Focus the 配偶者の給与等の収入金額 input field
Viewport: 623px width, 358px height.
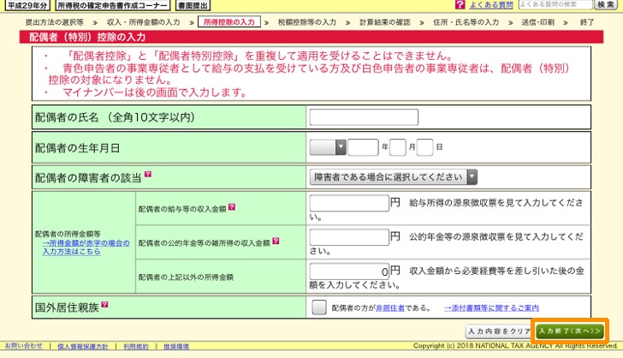point(349,203)
